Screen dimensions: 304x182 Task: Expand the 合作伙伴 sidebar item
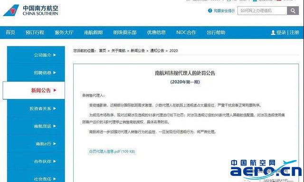(x=36, y=161)
